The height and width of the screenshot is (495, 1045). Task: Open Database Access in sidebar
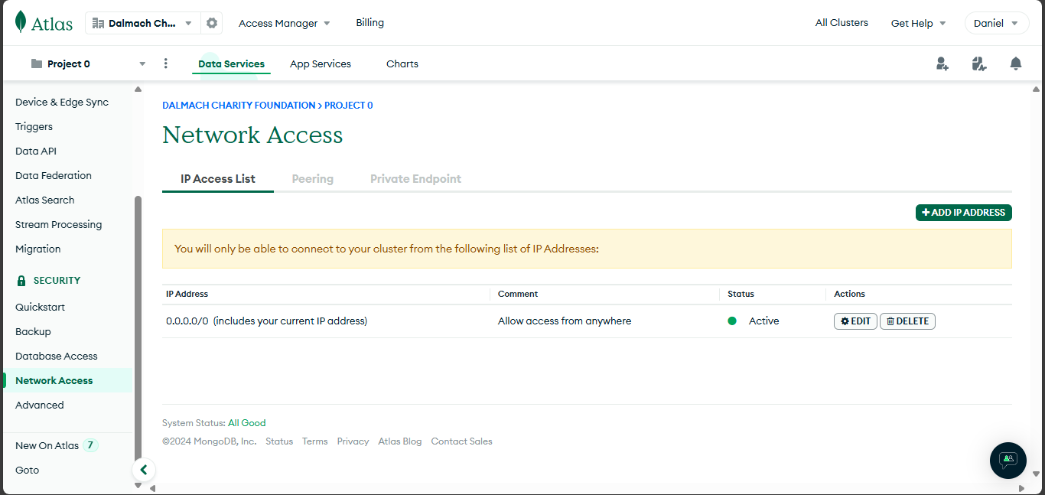point(57,356)
